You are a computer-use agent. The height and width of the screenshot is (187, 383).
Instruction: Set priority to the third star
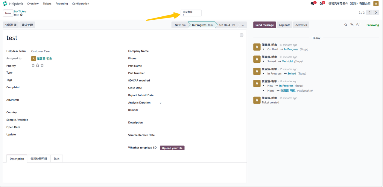(42, 65)
